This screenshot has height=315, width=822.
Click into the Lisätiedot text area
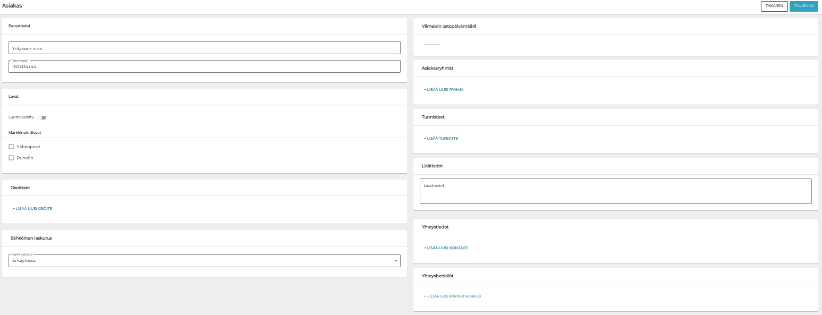click(x=615, y=191)
